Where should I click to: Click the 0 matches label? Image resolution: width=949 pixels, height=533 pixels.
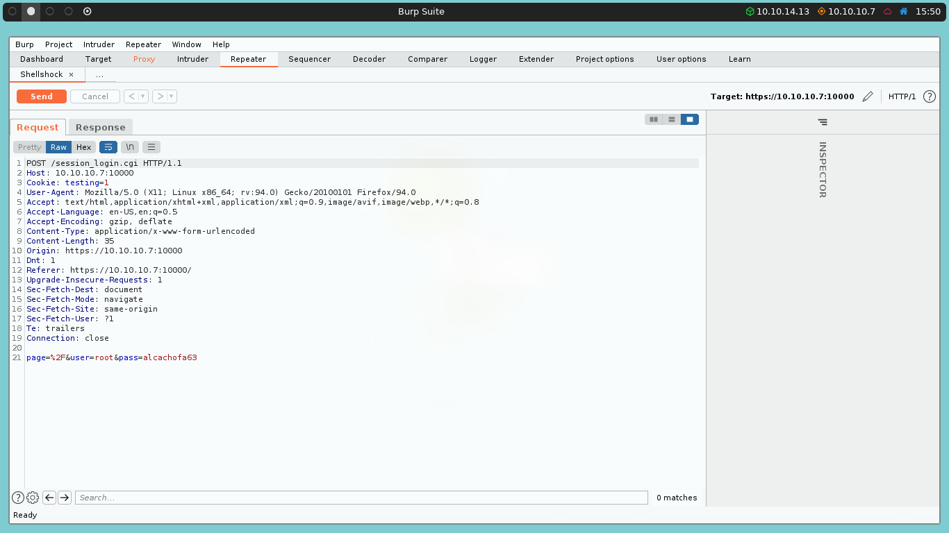[x=677, y=498]
